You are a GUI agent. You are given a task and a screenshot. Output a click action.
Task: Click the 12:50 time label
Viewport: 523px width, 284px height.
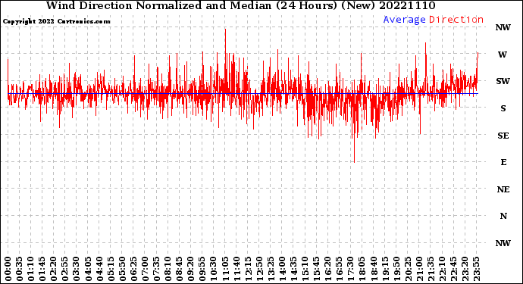pyautogui.click(x=259, y=270)
